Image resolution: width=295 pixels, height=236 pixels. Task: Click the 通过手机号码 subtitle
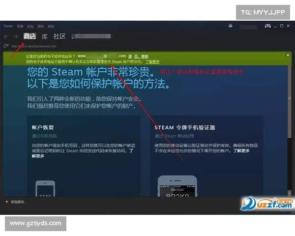tap(44, 136)
